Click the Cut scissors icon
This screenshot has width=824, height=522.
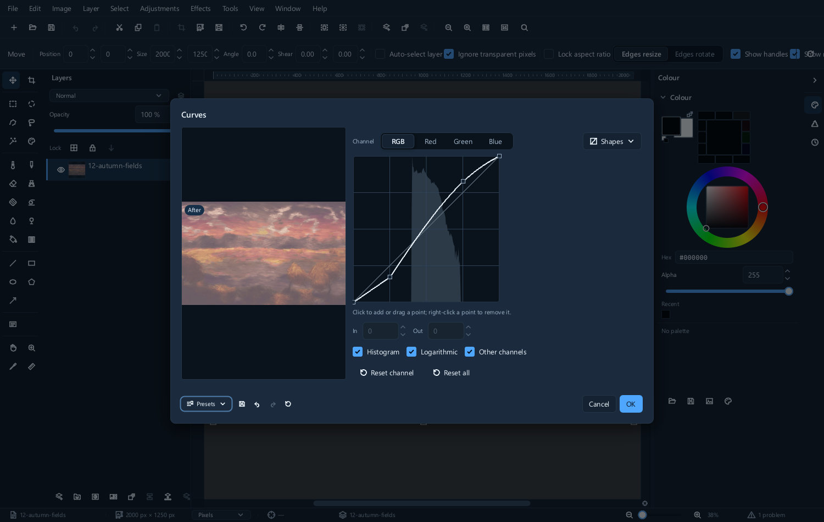119,27
